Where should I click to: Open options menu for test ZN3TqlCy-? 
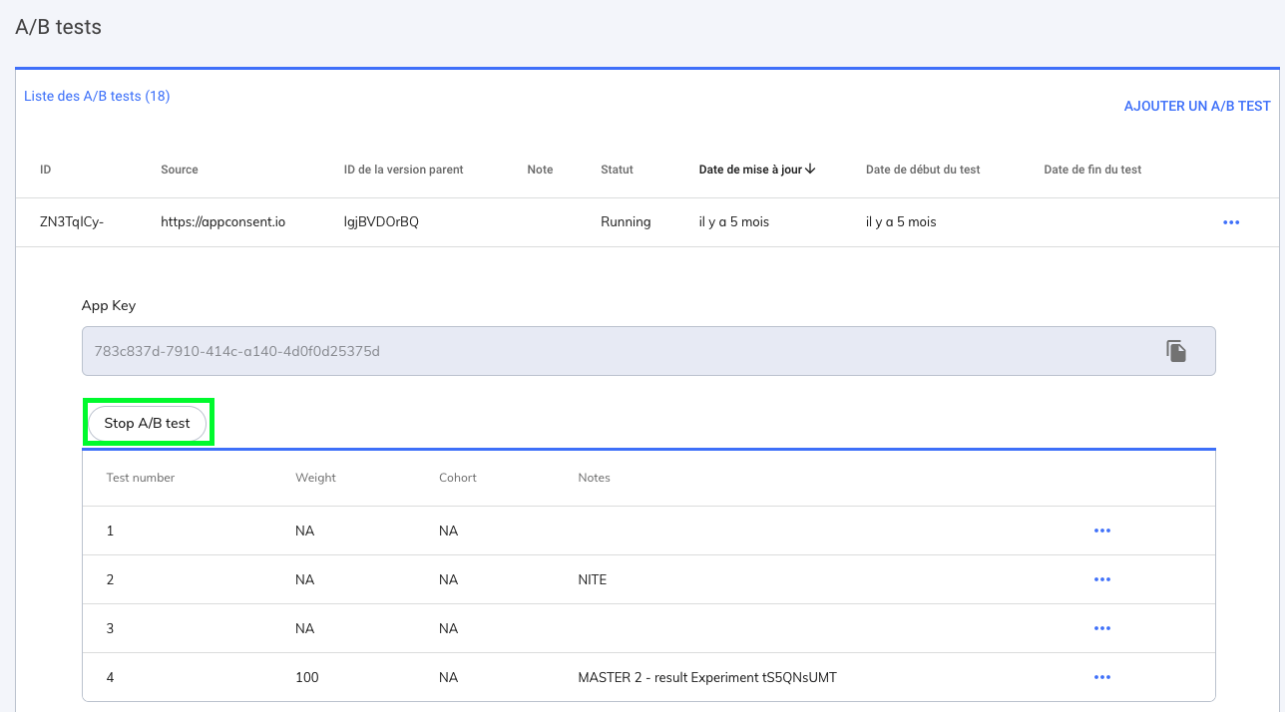[1231, 222]
